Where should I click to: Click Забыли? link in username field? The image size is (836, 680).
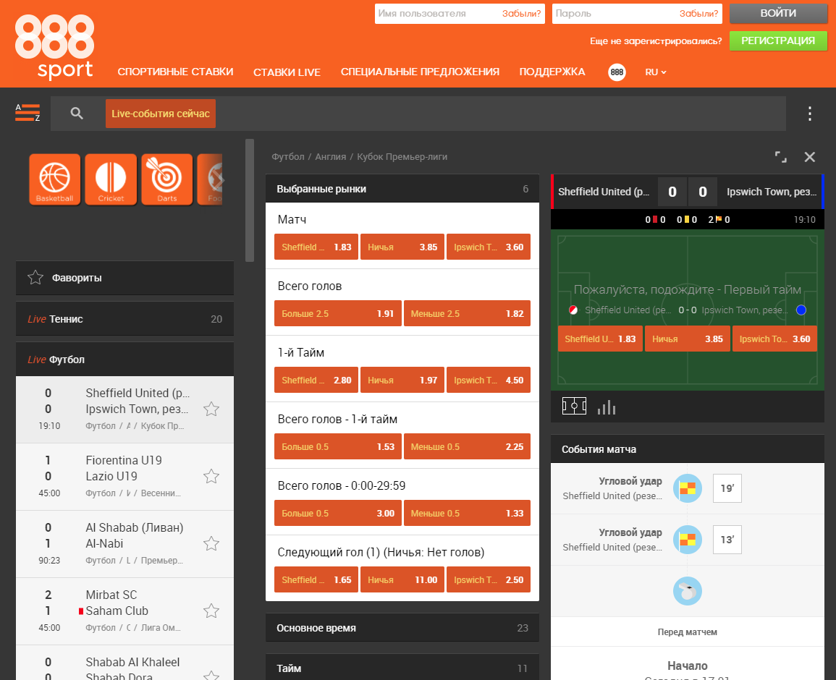tap(521, 13)
